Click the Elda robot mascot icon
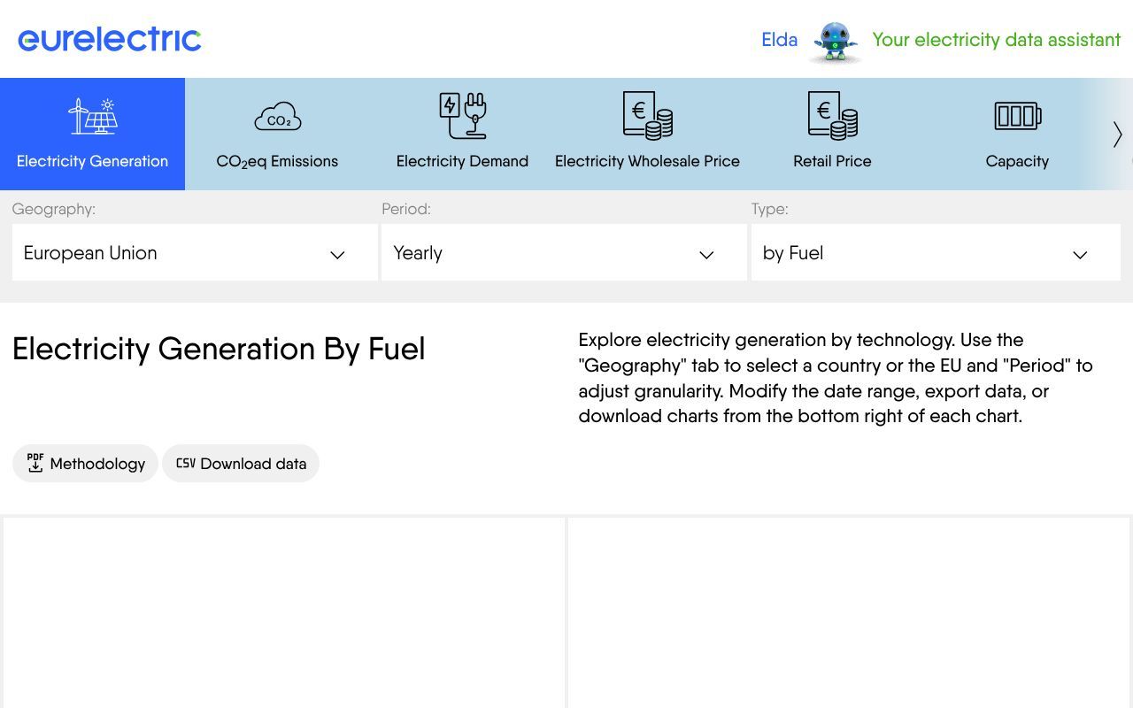 pyautogui.click(x=835, y=42)
